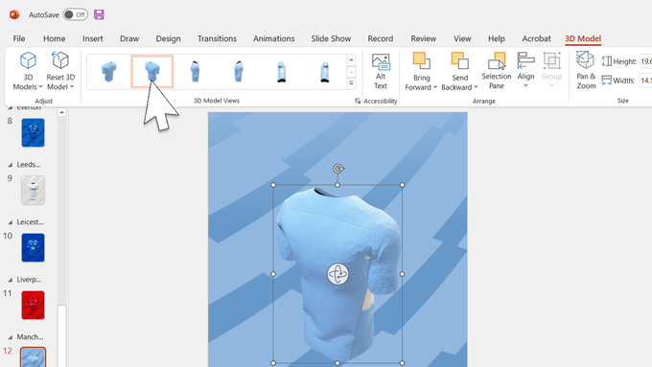
Task: Select slide 11 thumbnail (Liverpool)
Action: [33, 305]
